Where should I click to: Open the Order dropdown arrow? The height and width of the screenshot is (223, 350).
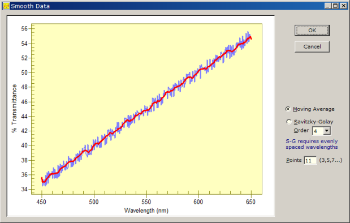(327, 131)
